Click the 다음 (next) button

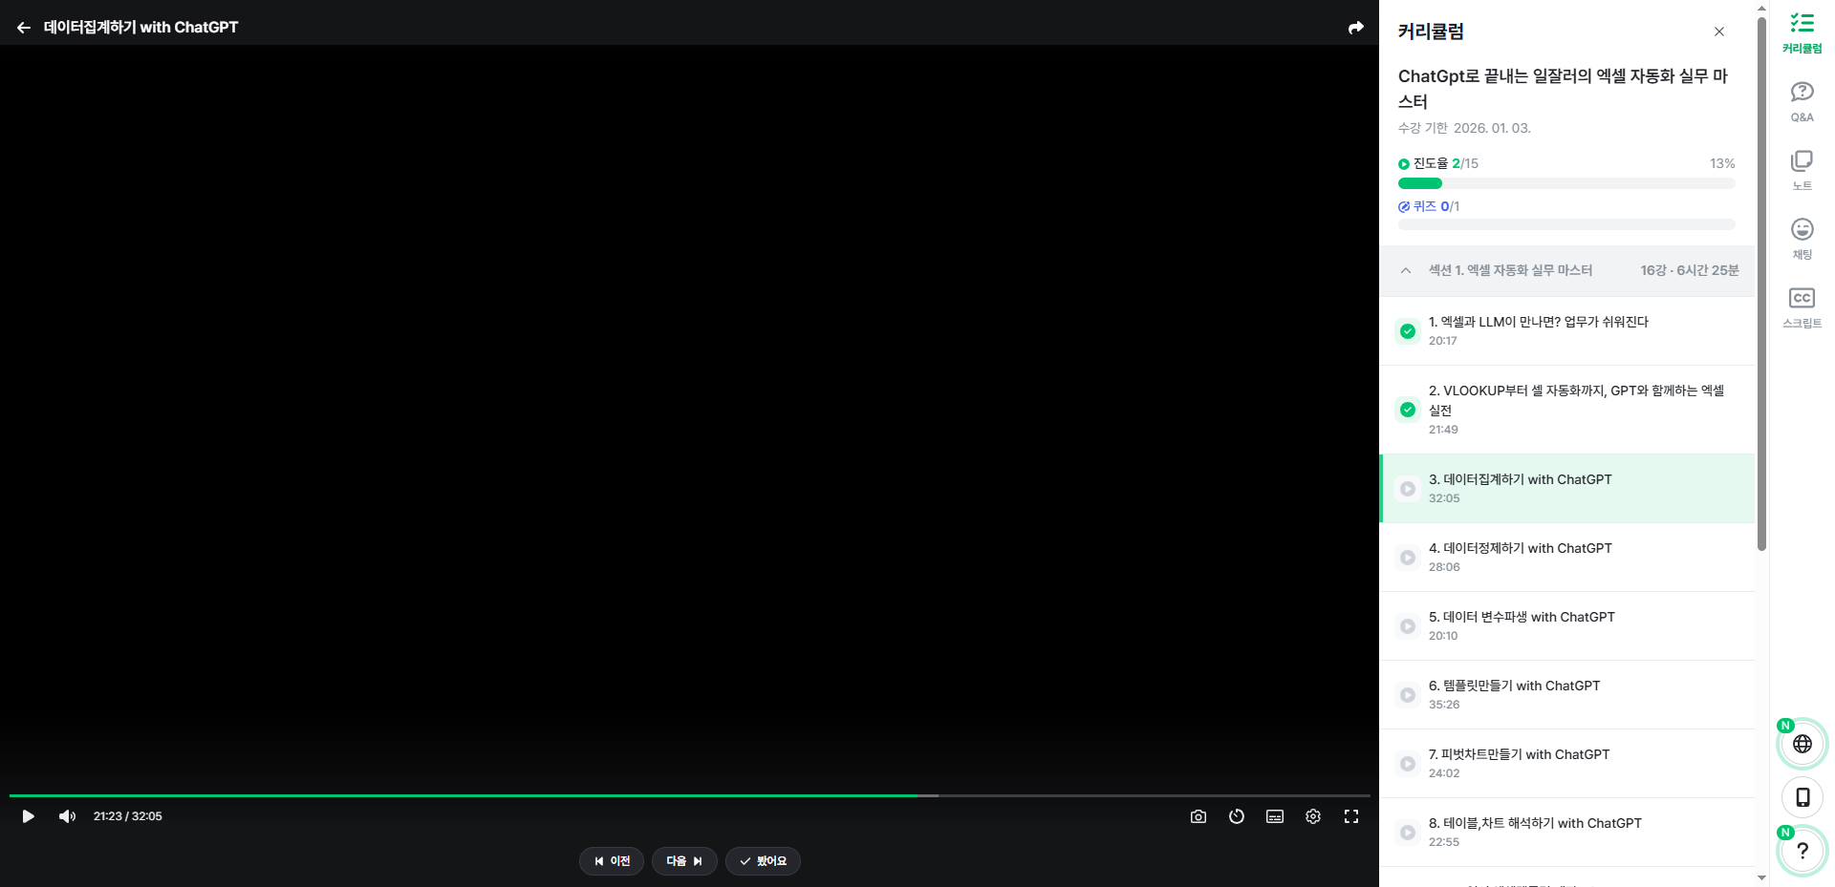click(x=684, y=860)
